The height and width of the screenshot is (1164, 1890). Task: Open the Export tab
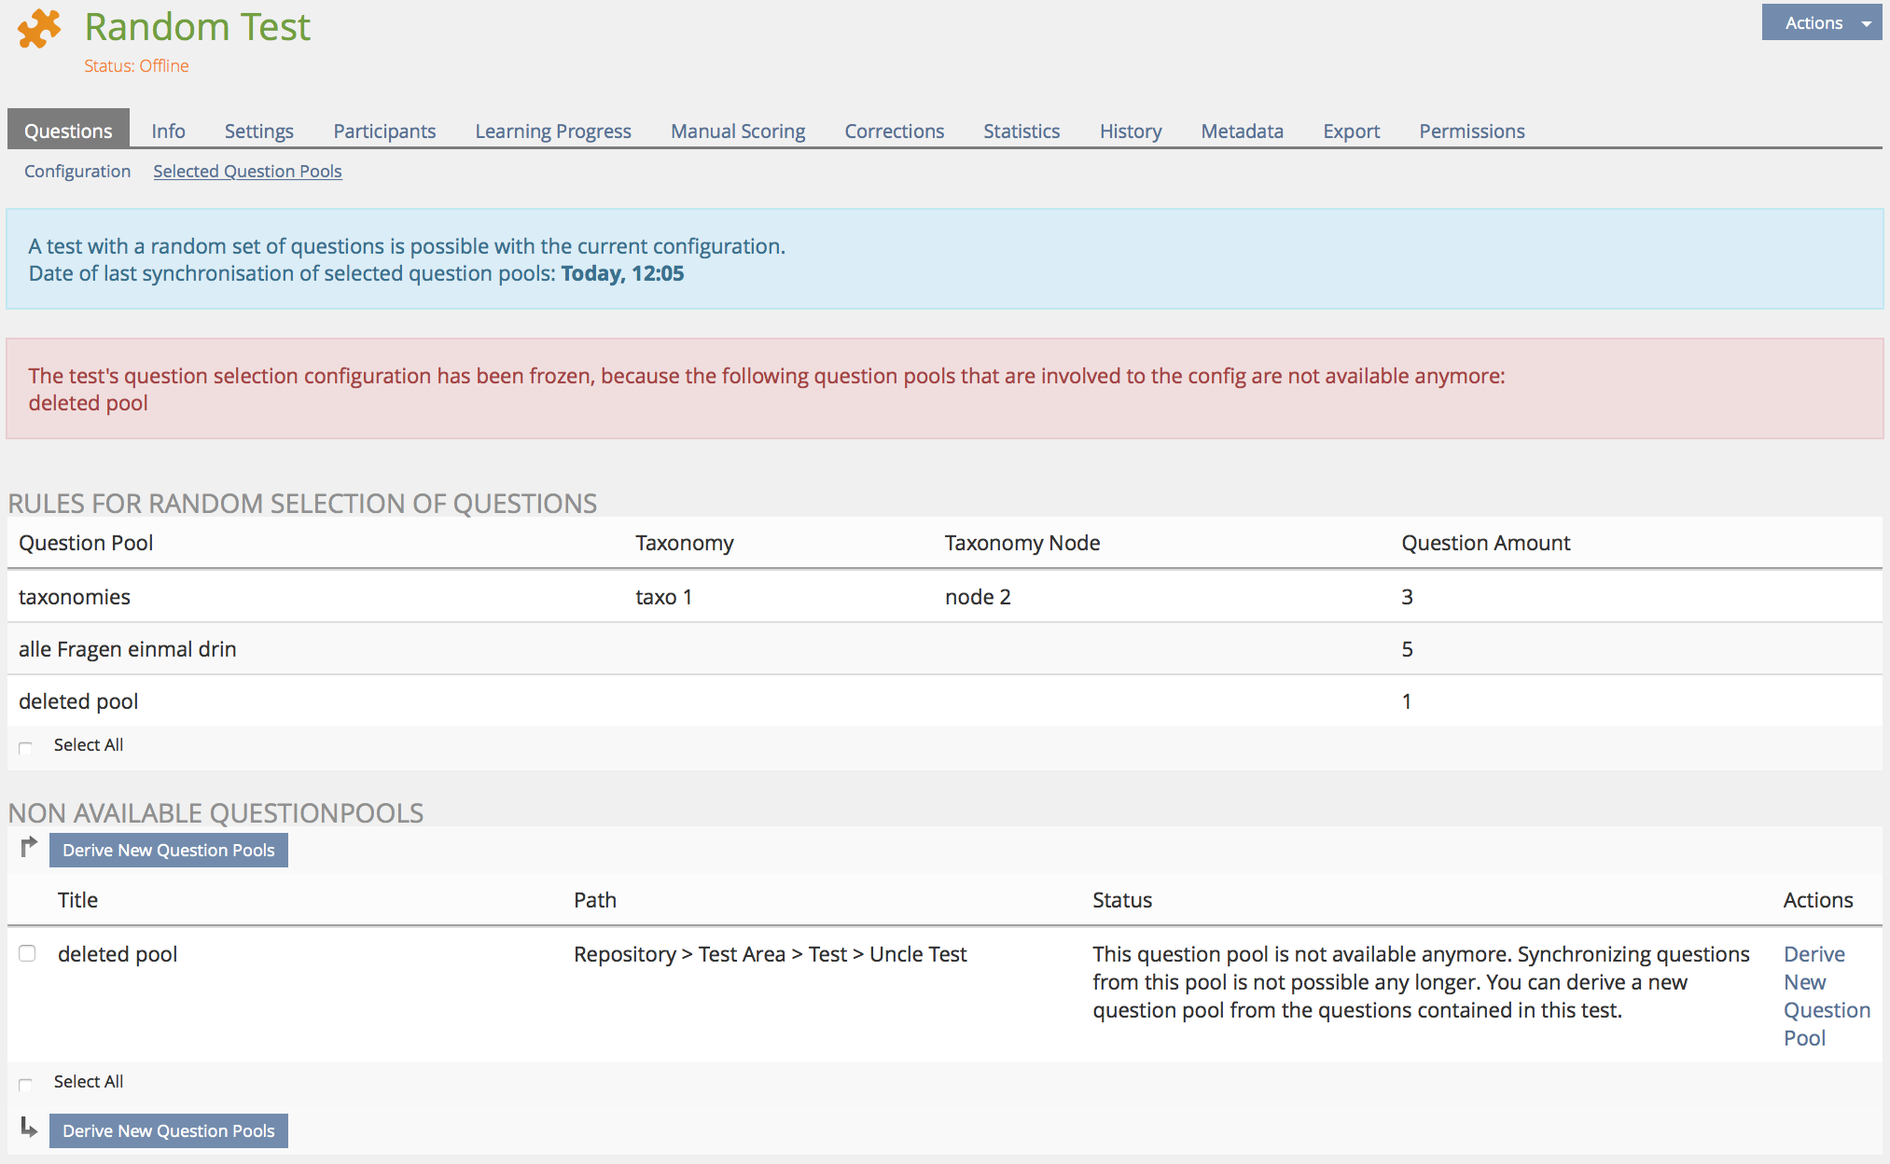tap(1350, 132)
